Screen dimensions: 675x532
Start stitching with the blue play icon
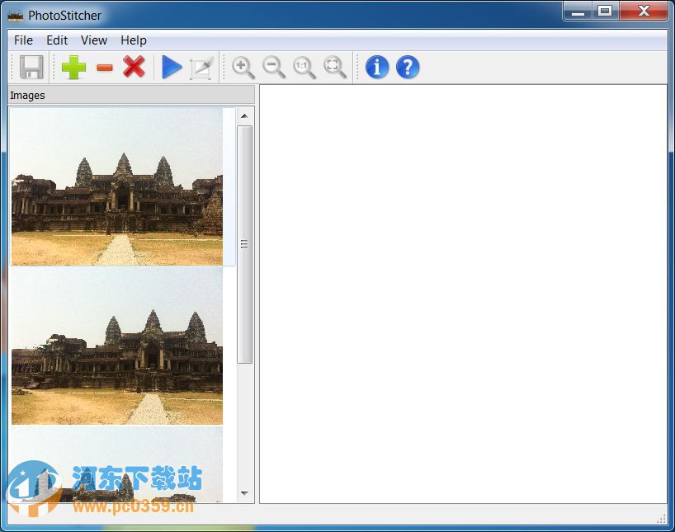pos(172,68)
